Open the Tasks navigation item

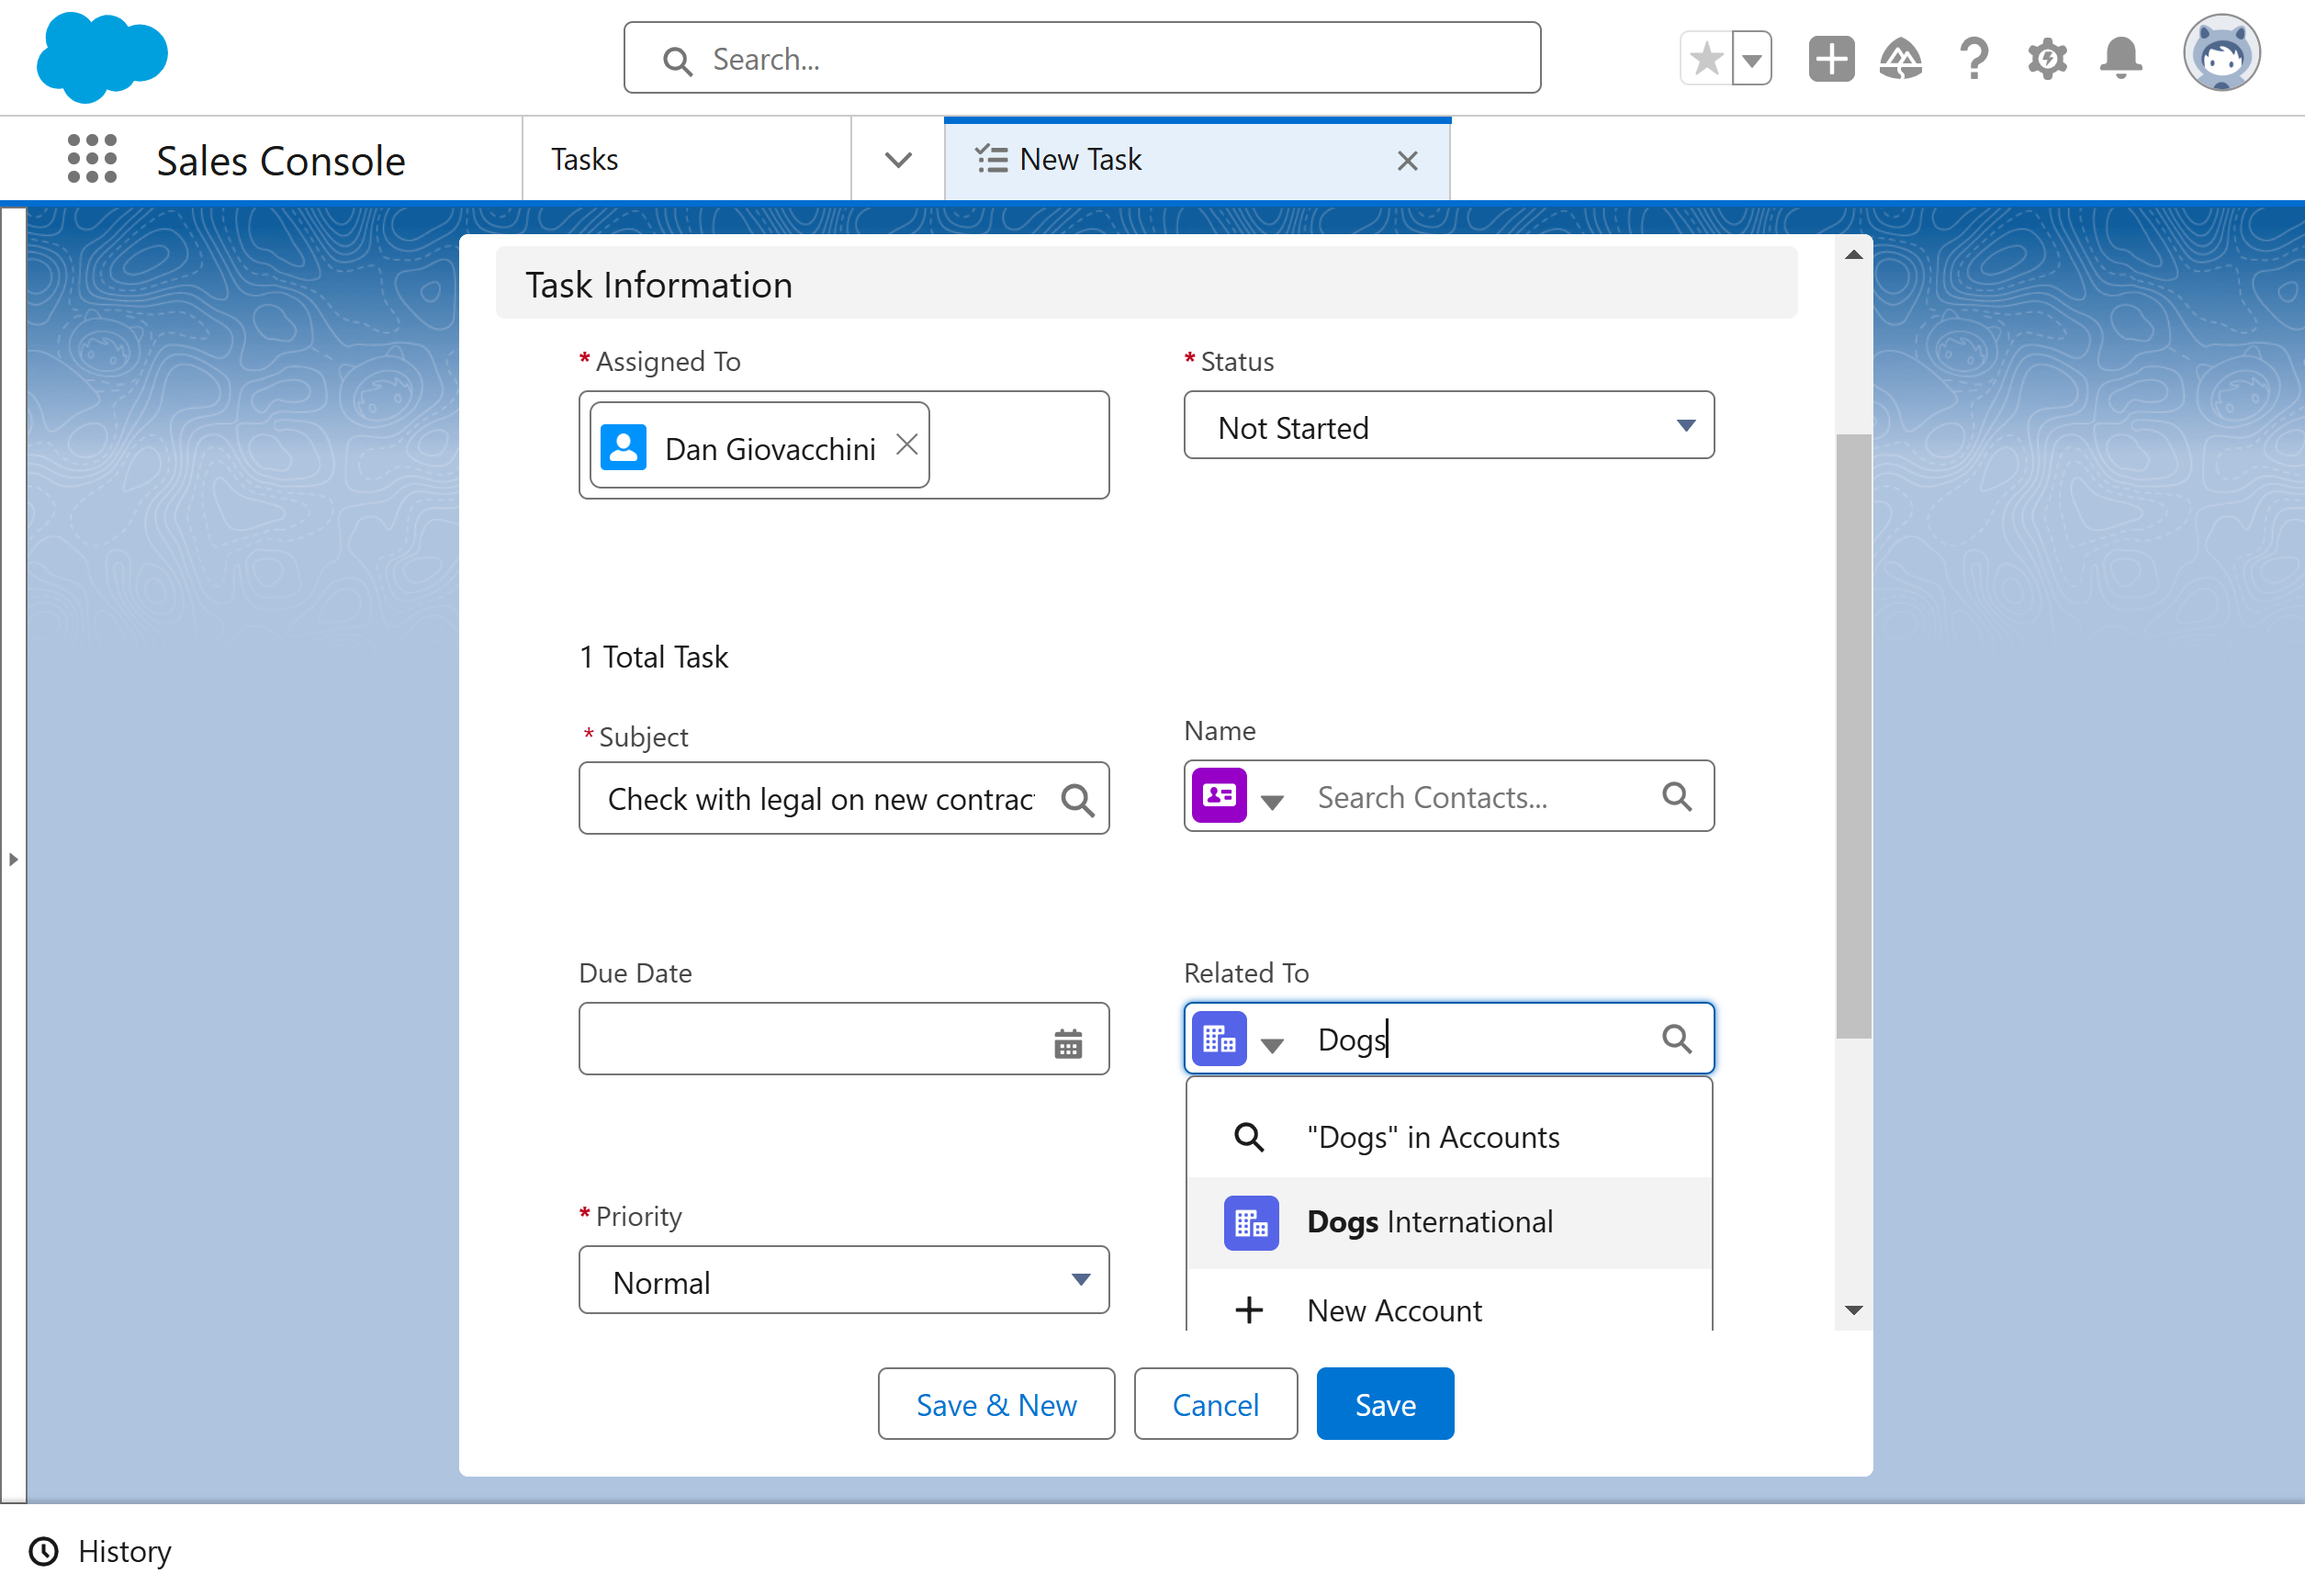coord(686,159)
